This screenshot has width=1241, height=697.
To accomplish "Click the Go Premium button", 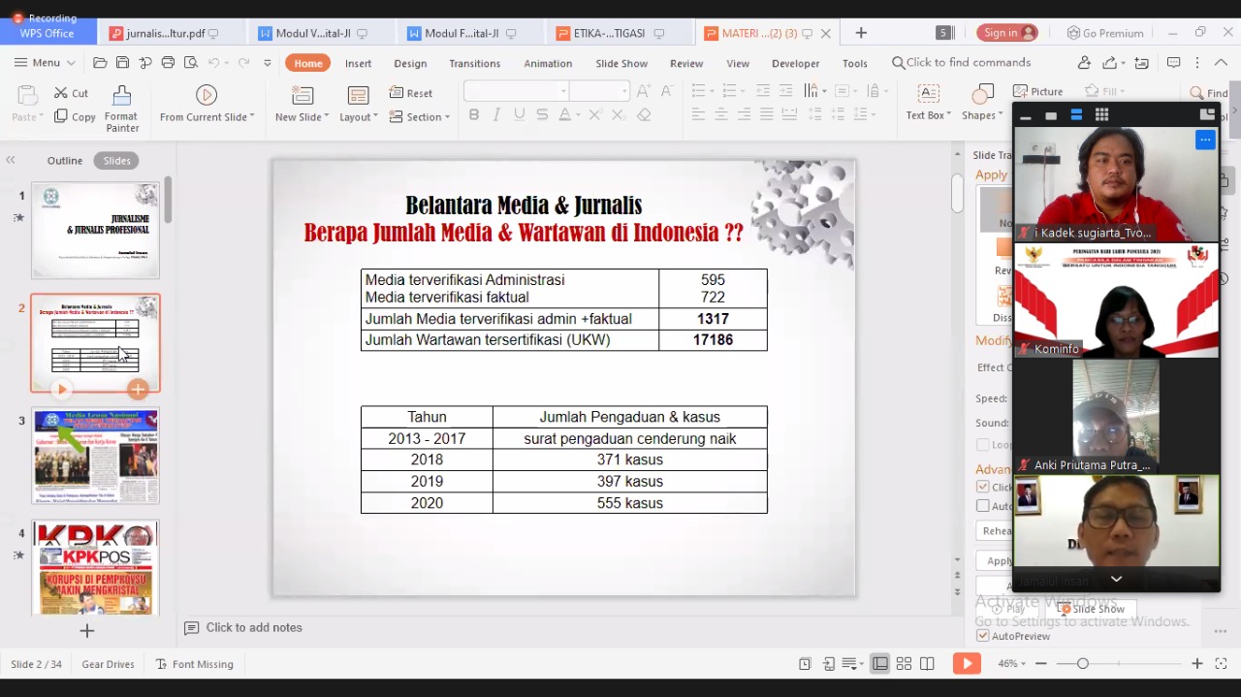I will 1105,33.
